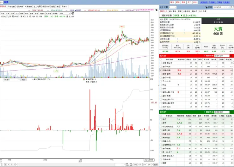The height and width of the screenshot is (167, 234).
Task: Tick the select-all checkbox in 賣方15 table header
Action: point(161,116)
